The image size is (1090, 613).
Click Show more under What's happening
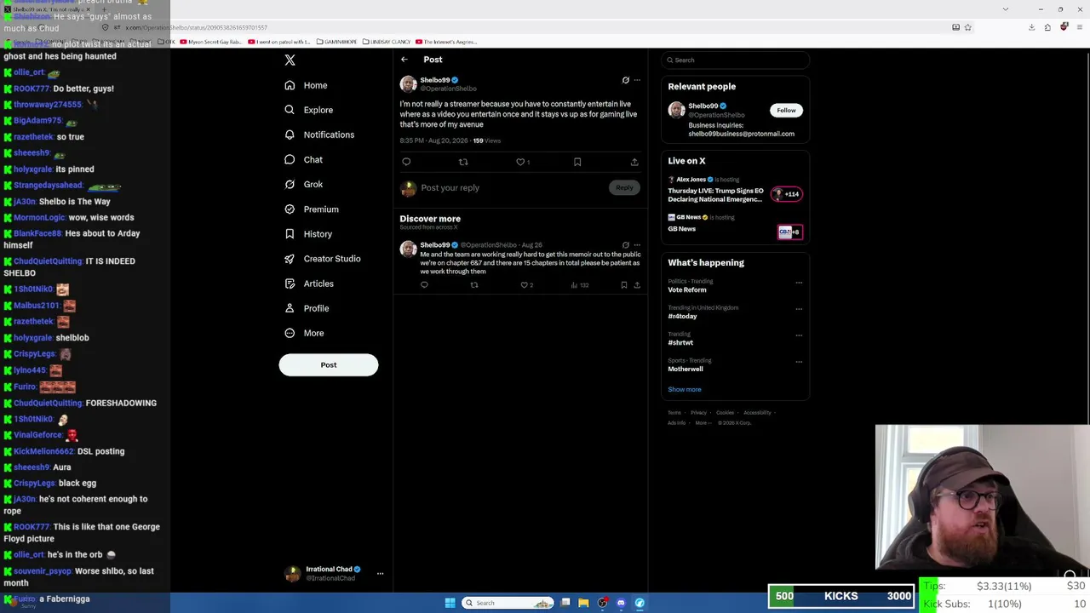click(x=685, y=390)
